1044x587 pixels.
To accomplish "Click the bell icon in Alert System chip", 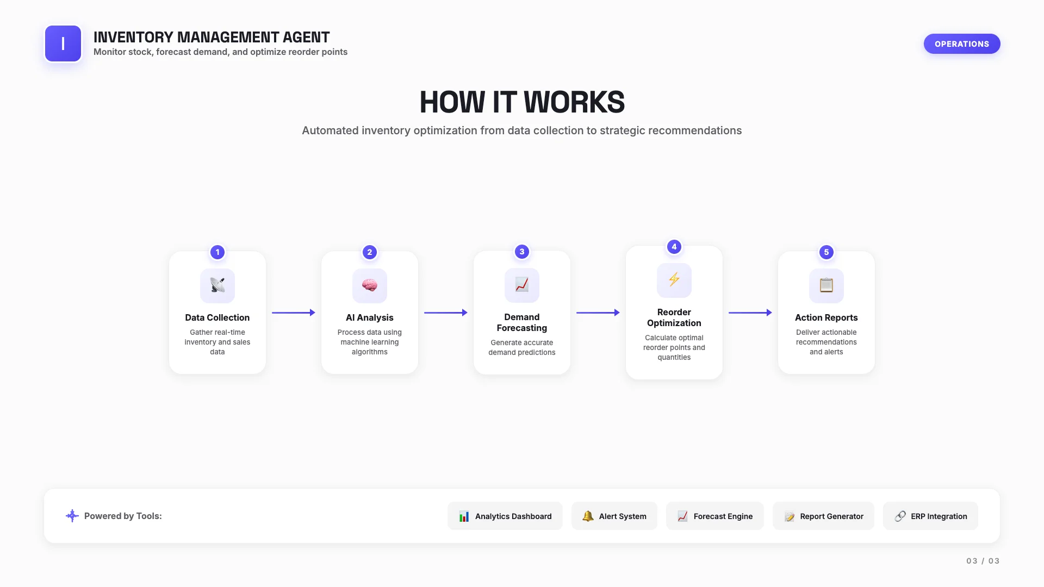I will pyautogui.click(x=588, y=516).
